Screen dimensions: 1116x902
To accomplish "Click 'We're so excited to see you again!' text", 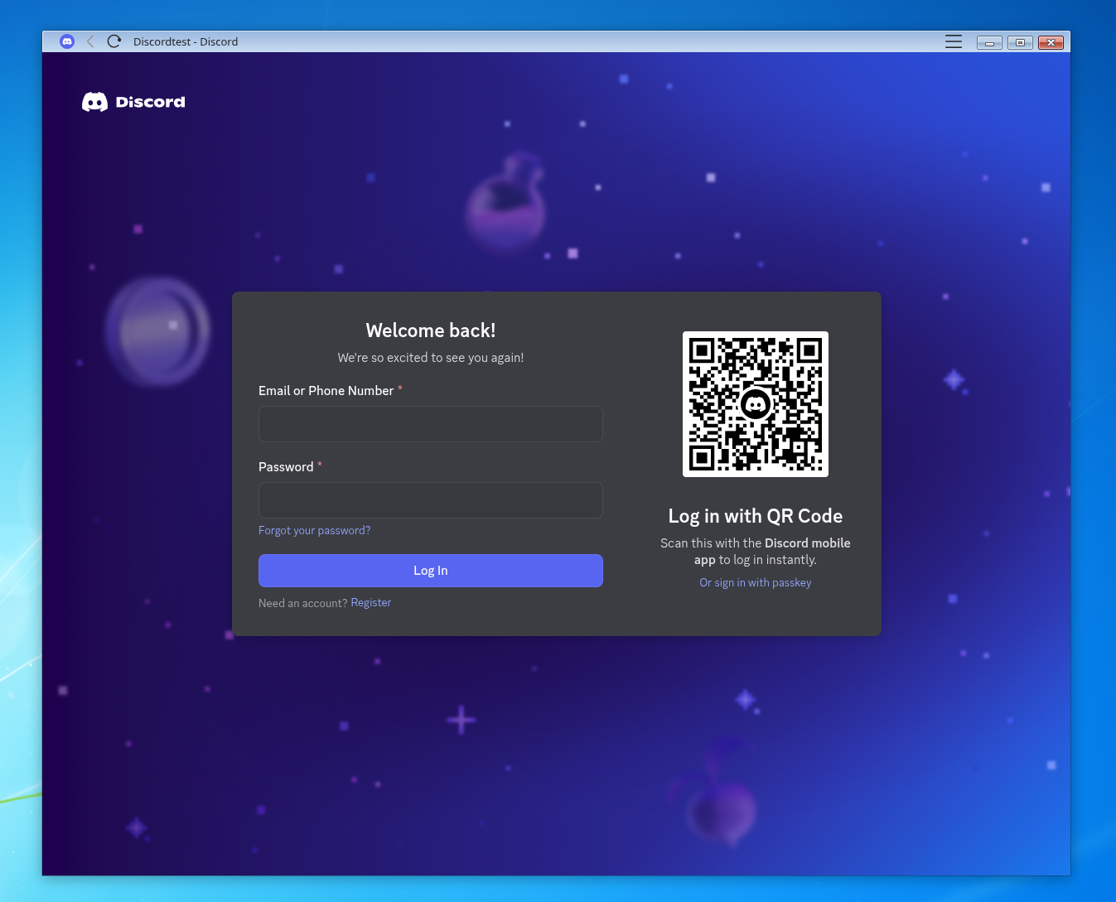I will [431, 358].
